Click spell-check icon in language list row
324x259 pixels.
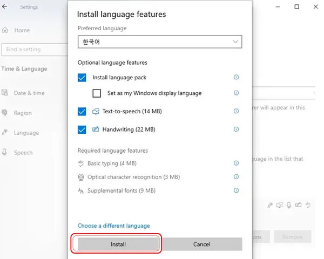(x=308, y=205)
